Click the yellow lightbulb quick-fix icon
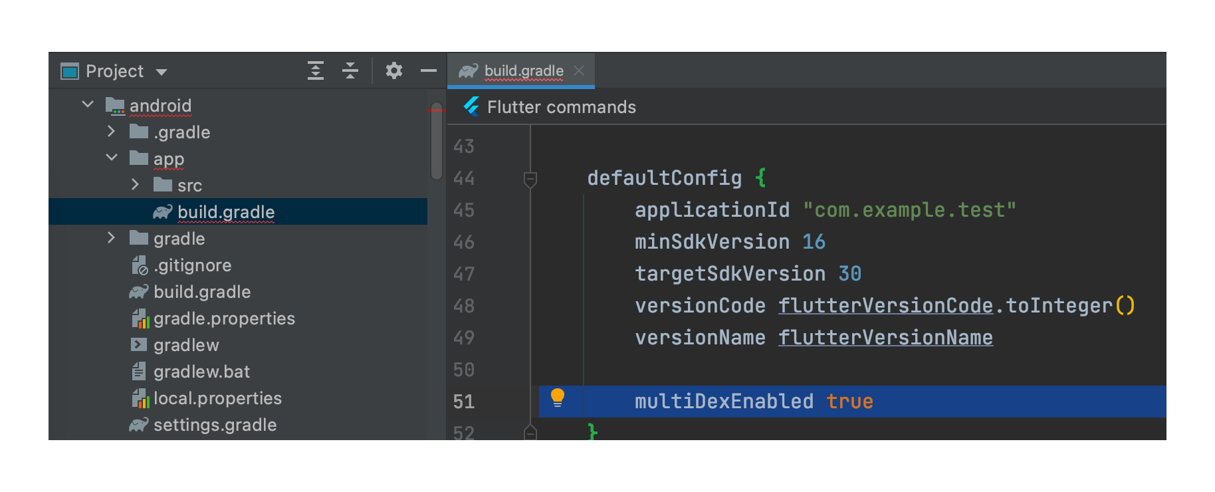The width and height of the screenshot is (1215, 492). (x=558, y=398)
